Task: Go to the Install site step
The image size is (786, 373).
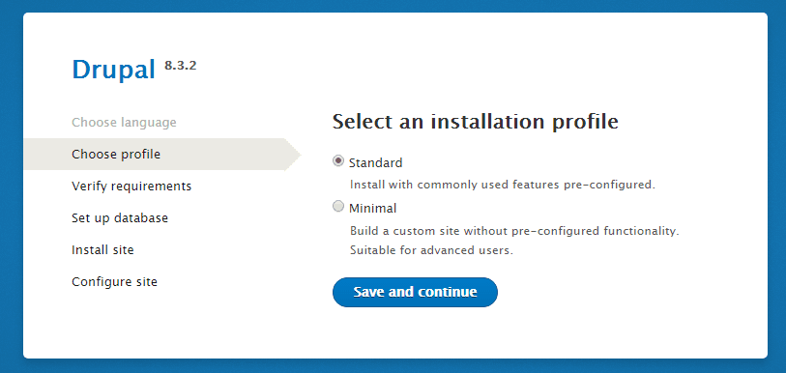Action: pos(102,249)
